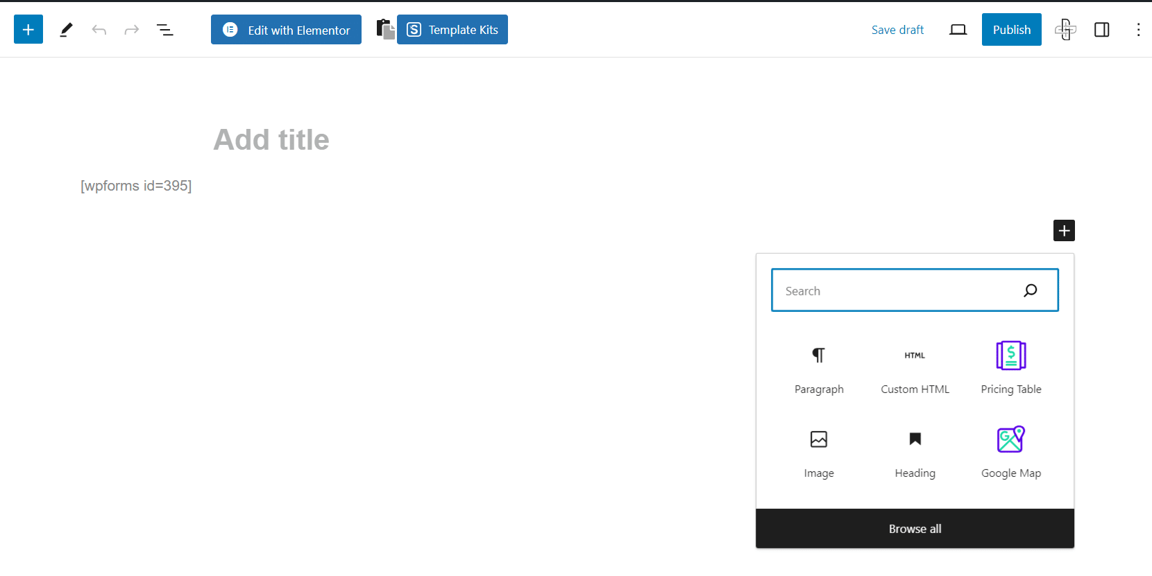Open the Preview device view dropdown
This screenshot has width=1152, height=576.
click(x=958, y=30)
